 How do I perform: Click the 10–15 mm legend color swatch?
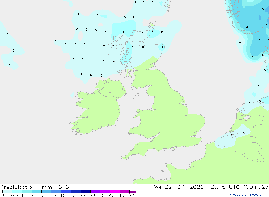tap(56, 192)
